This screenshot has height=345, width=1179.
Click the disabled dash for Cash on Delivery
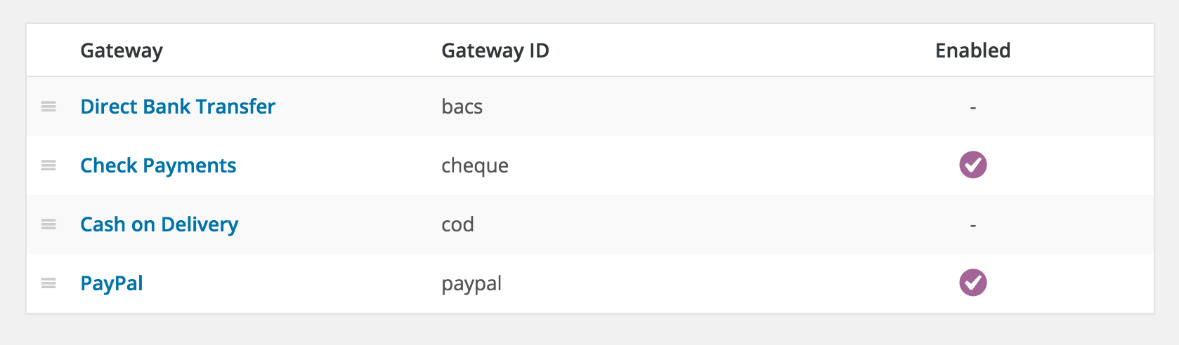coord(972,226)
